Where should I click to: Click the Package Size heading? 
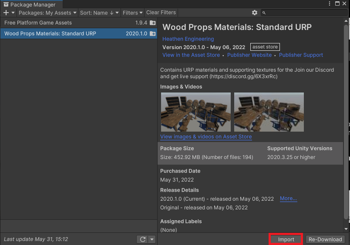pos(177,148)
